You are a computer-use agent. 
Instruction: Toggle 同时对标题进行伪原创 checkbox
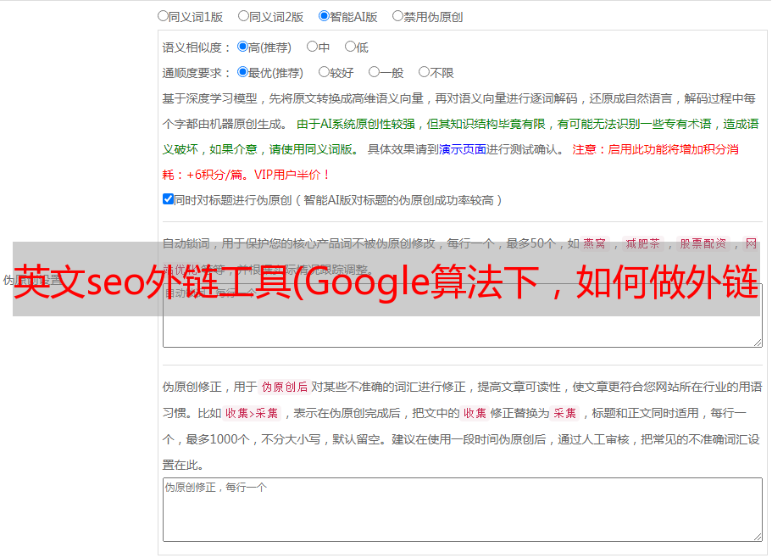point(168,199)
